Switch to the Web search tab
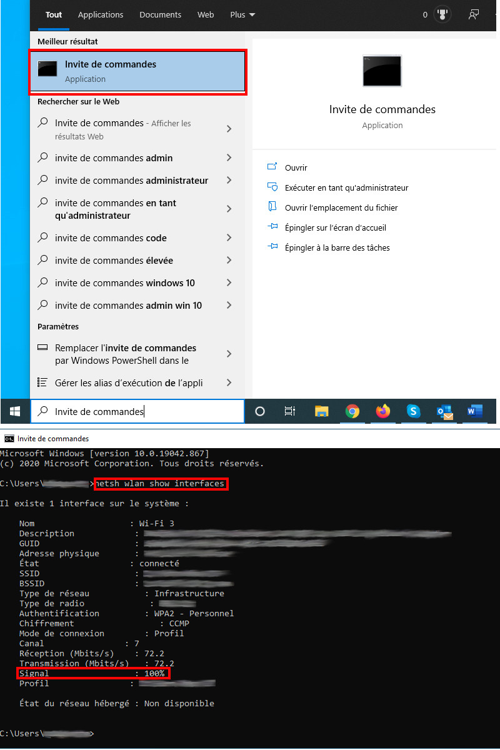500x750 pixels. click(206, 14)
